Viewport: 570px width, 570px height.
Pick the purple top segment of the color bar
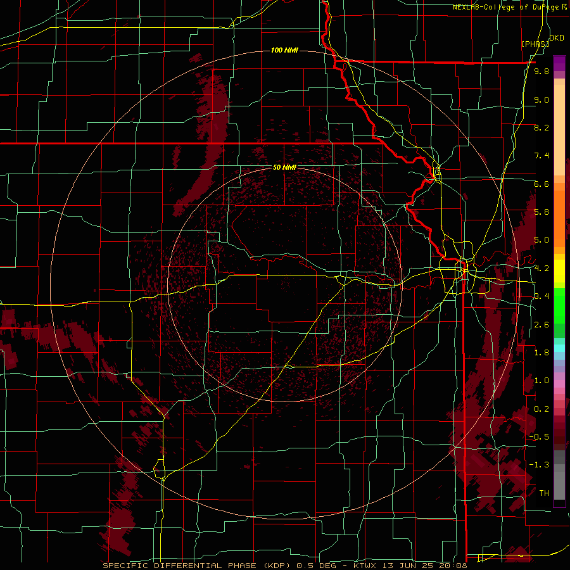click(559, 63)
